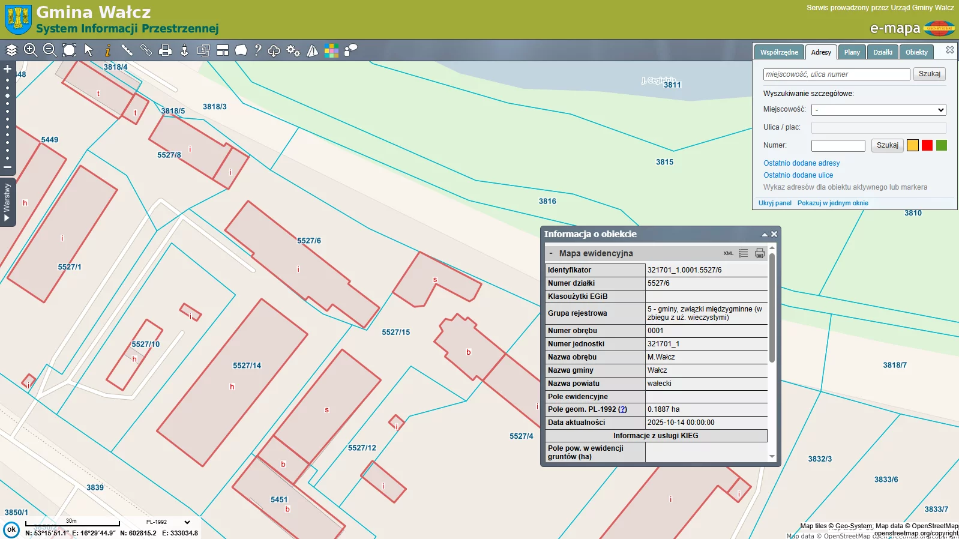Select the measure ruler tool

(127, 50)
